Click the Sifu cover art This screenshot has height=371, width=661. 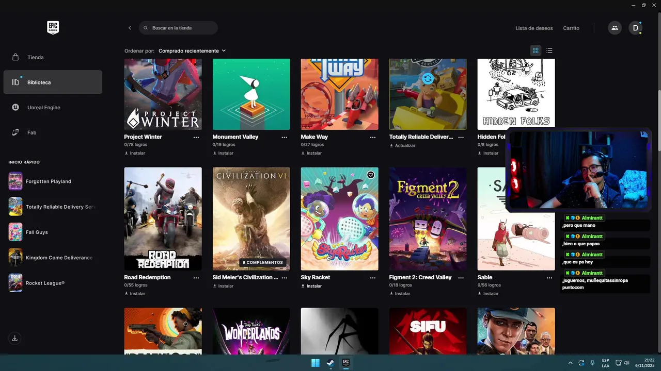tap(428, 331)
